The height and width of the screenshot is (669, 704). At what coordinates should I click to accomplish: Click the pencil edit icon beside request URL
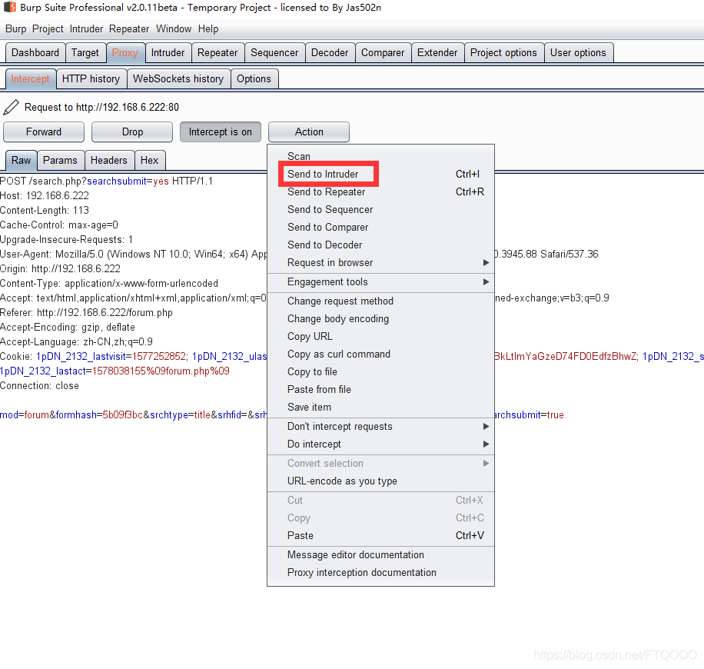12,108
